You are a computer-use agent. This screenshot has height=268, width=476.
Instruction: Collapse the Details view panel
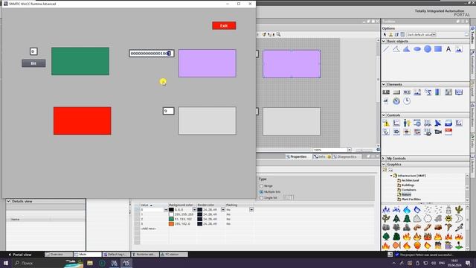click(8, 201)
